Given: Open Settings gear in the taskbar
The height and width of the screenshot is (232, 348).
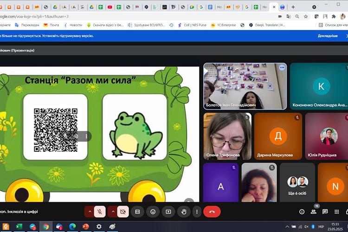Looking at the screenshot, I should [99, 227].
